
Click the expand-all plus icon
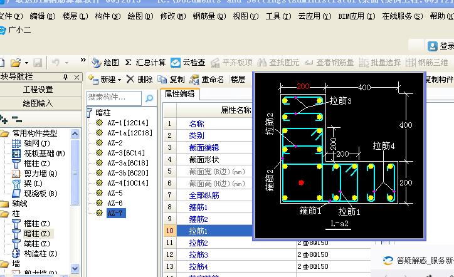coord(4,119)
